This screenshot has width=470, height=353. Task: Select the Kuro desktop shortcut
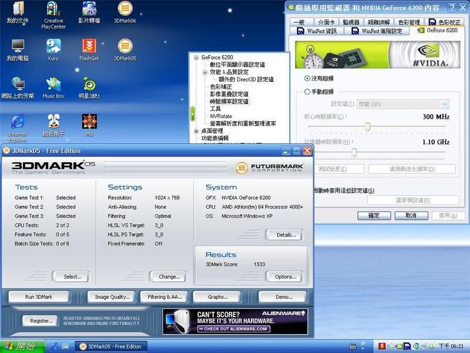[x=53, y=50]
